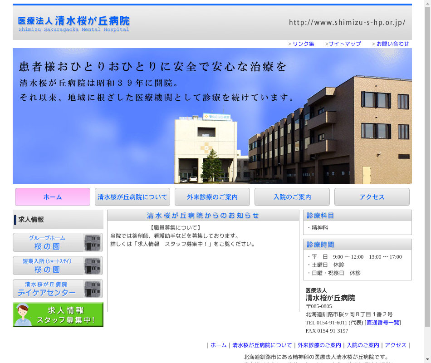Go to 外来診療のご案内 tab
Viewport: 431px width, 363px height.
212,197
